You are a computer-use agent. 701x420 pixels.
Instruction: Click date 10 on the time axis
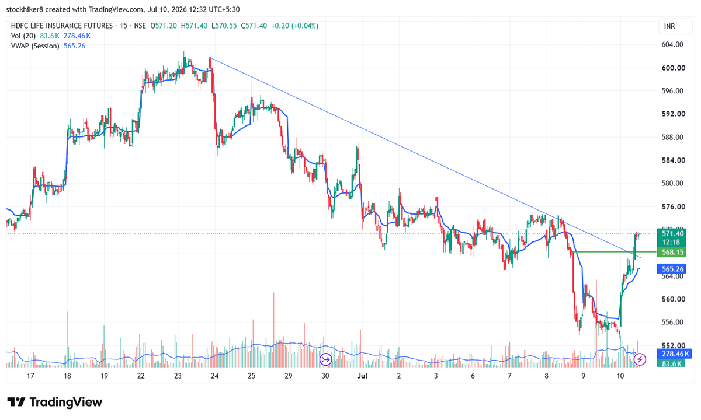click(x=620, y=376)
